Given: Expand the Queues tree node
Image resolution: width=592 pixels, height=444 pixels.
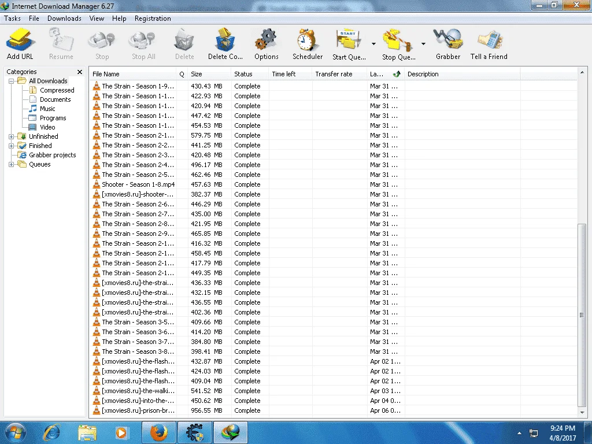Looking at the screenshot, I should (12, 164).
